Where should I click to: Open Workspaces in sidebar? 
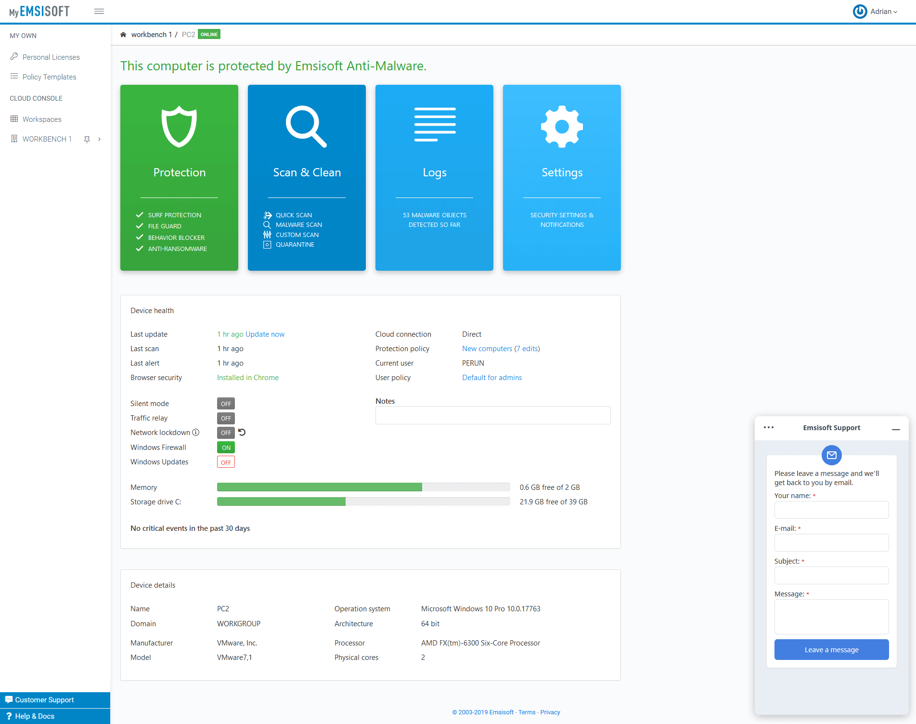42,119
